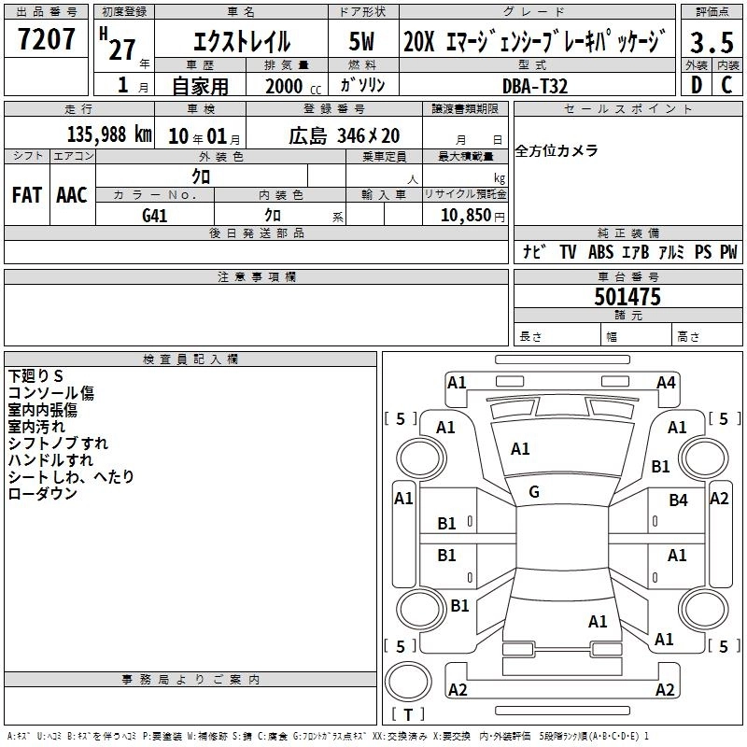The height and width of the screenshot is (747, 747).
Task: Select equipment item TV
Action: [x=568, y=251]
